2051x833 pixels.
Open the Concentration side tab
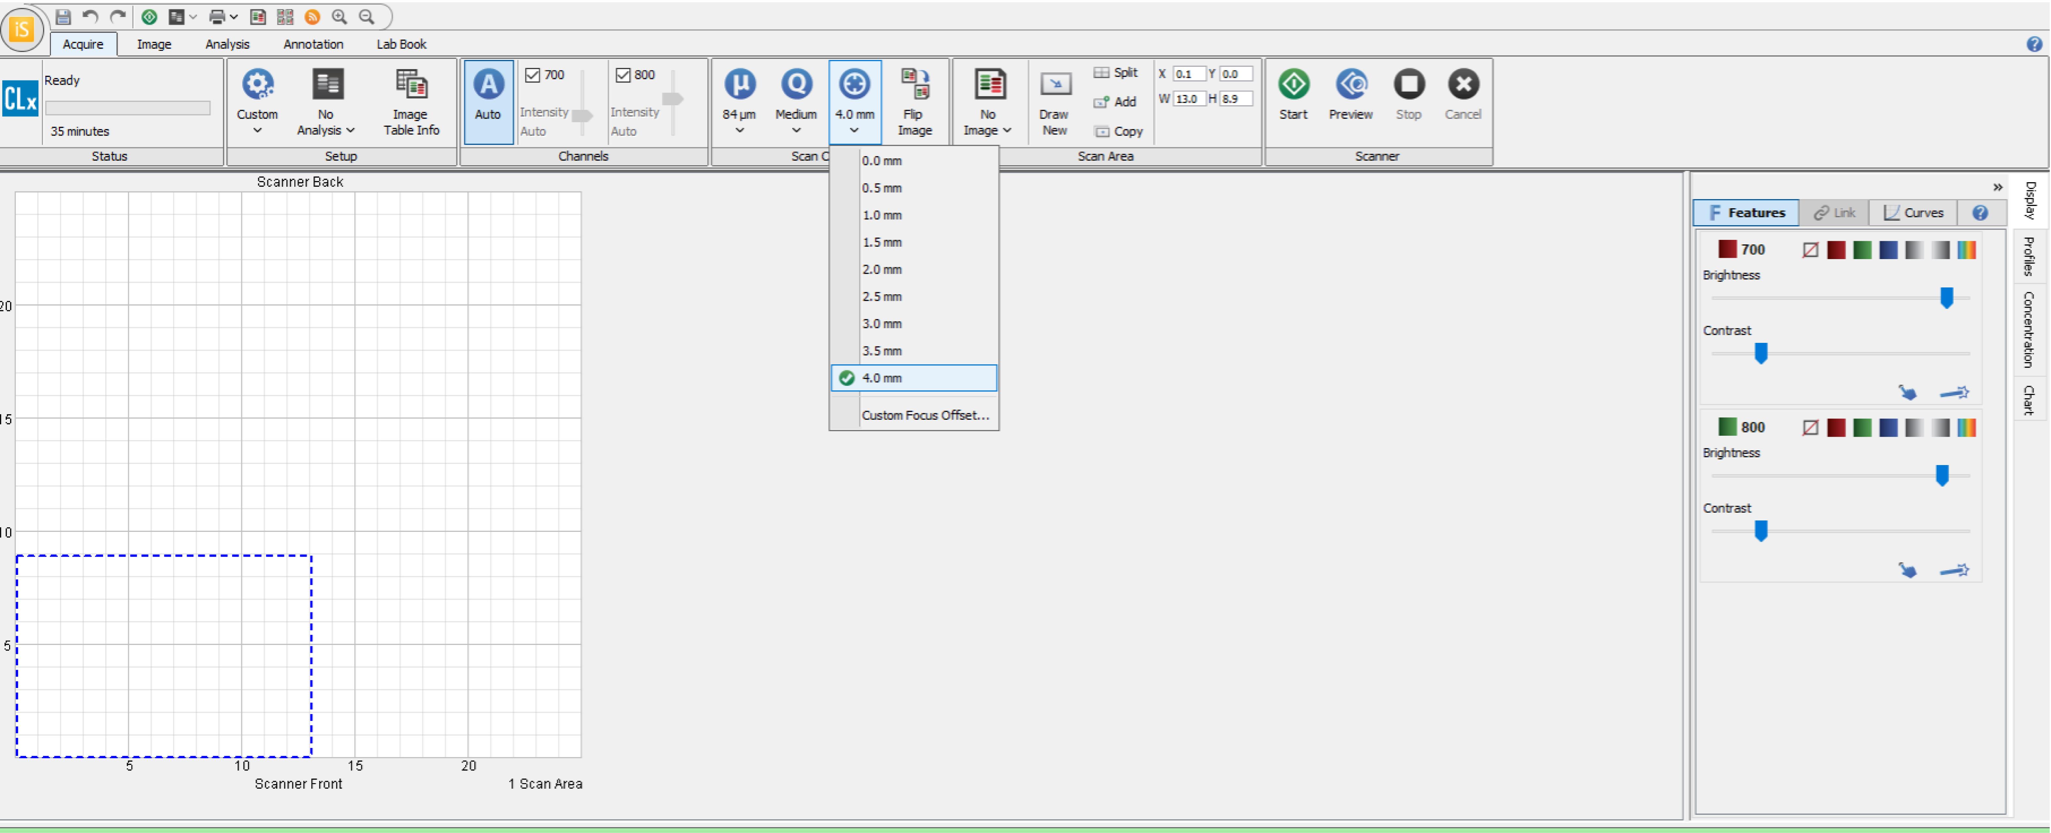pos(2029,330)
